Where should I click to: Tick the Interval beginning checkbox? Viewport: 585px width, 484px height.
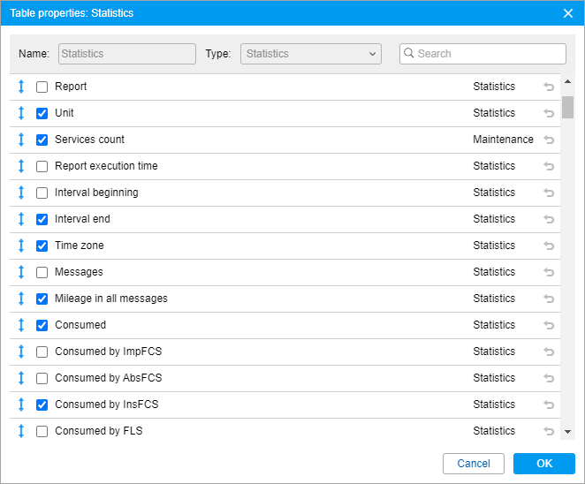tap(42, 193)
